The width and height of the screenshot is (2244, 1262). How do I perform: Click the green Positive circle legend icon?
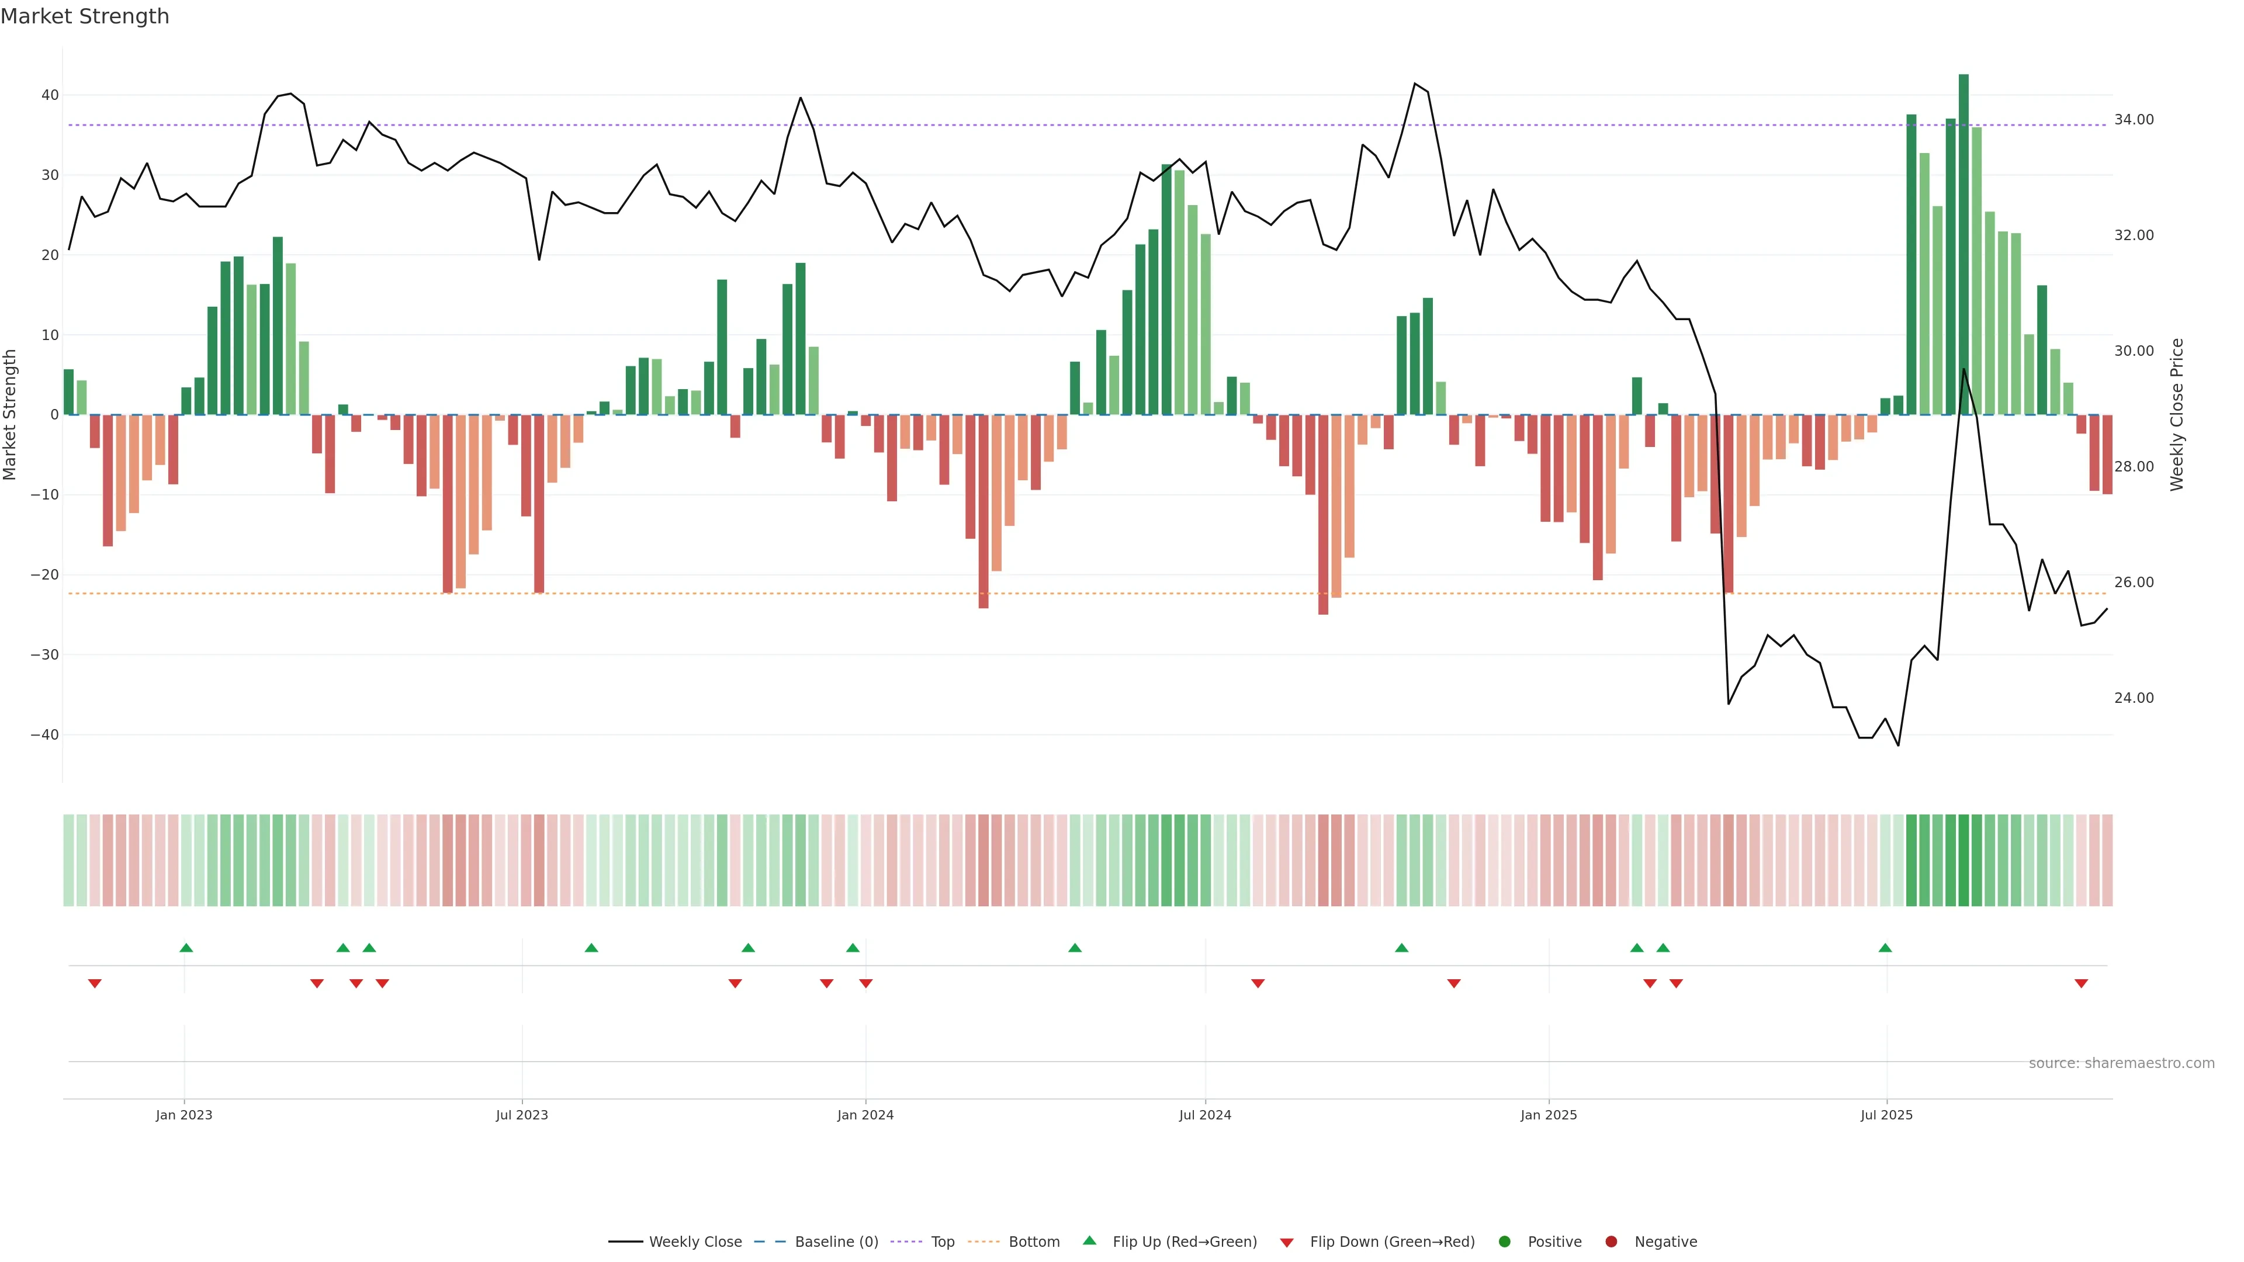click(x=1504, y=1242)
